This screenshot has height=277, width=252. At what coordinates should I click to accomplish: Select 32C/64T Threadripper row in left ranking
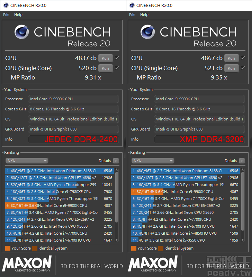60,185
